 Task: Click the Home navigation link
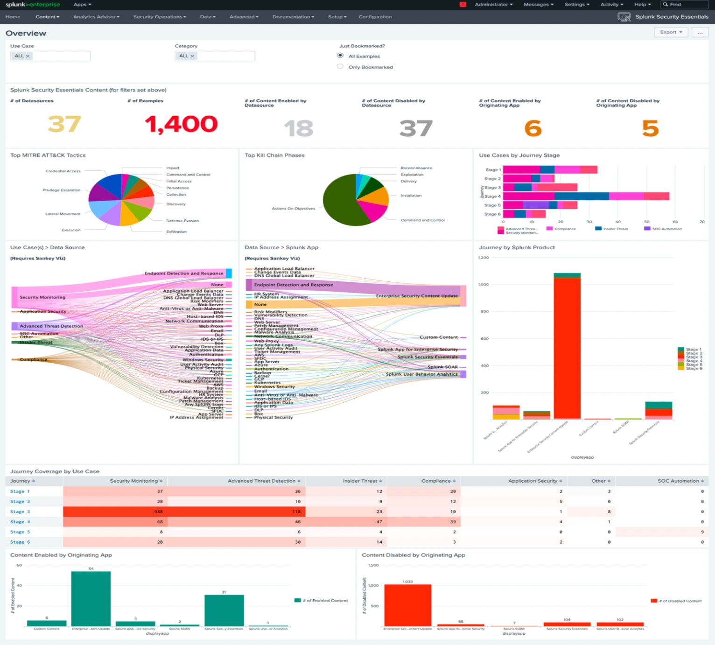pos(13,17)
